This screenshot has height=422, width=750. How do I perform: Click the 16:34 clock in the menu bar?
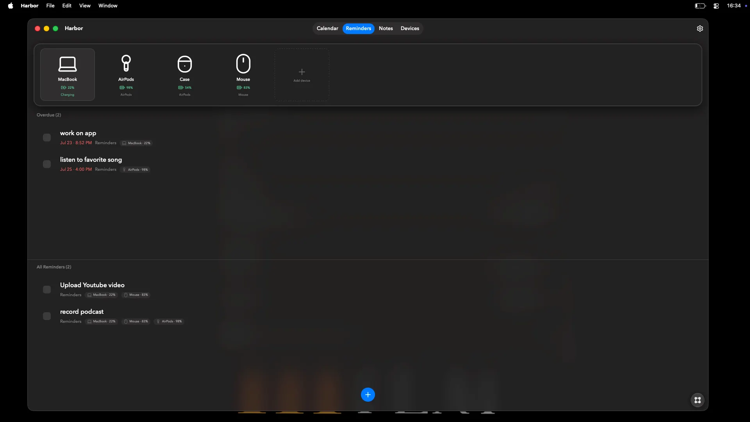pyautogui.click(x=734, y=6)
